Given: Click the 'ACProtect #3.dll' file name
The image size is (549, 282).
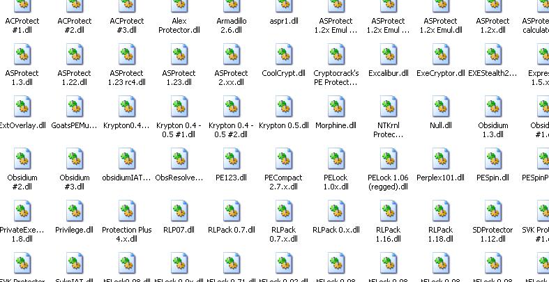Looking at the screenshot, I should [127, 26].
